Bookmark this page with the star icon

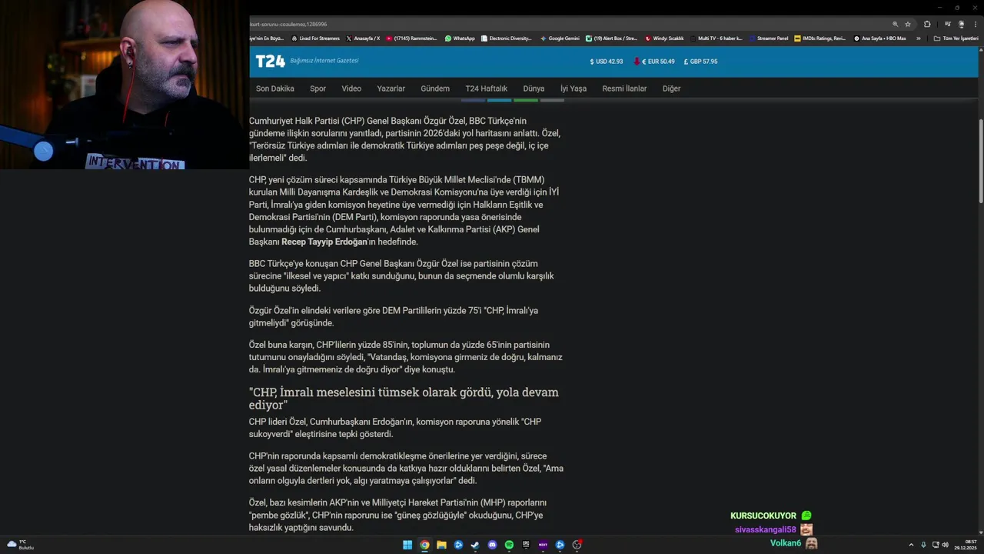[908, 24]
